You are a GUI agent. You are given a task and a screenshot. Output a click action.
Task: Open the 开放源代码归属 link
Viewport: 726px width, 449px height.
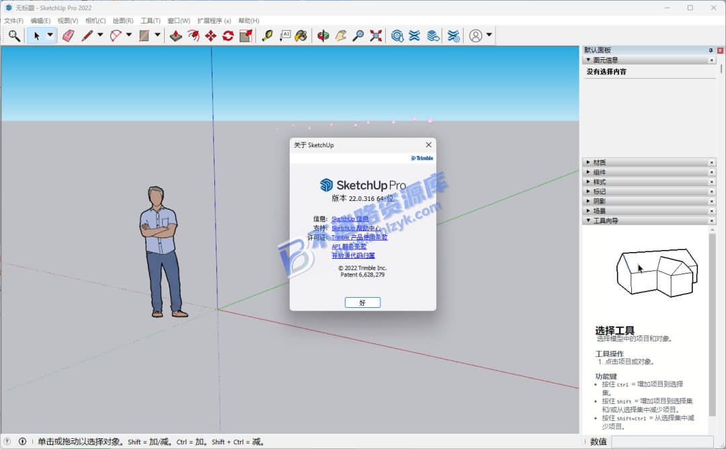coord(354,255)
